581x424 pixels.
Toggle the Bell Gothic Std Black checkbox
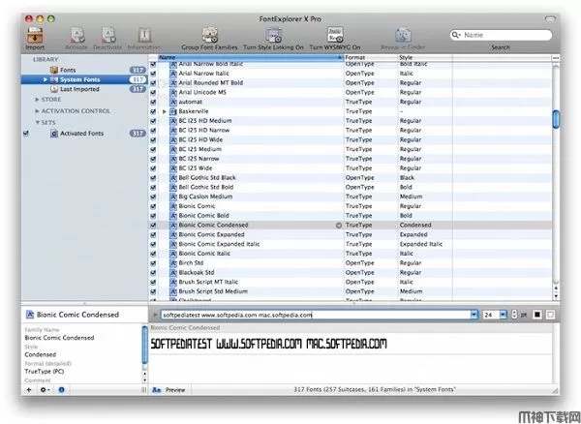click(153, 178)
